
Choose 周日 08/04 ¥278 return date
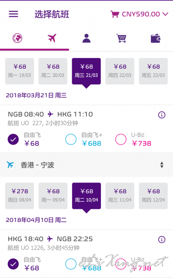[x=19, y=196]
